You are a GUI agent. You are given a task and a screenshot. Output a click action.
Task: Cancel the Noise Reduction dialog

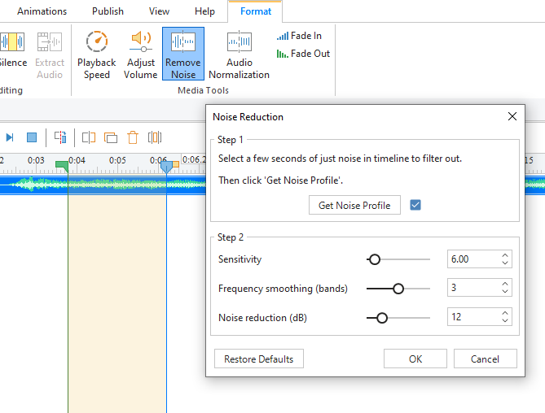486,359
